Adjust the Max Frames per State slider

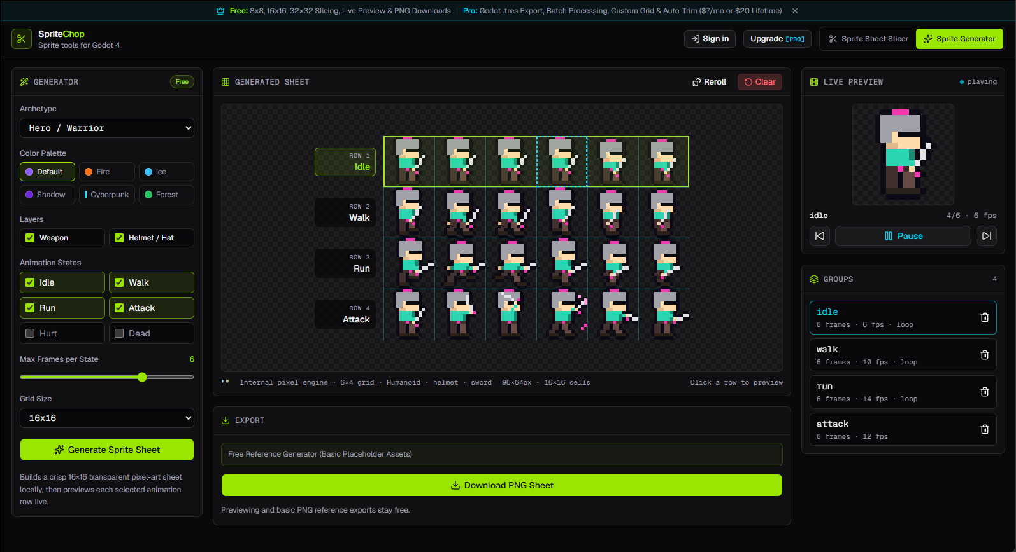point(142,377)
